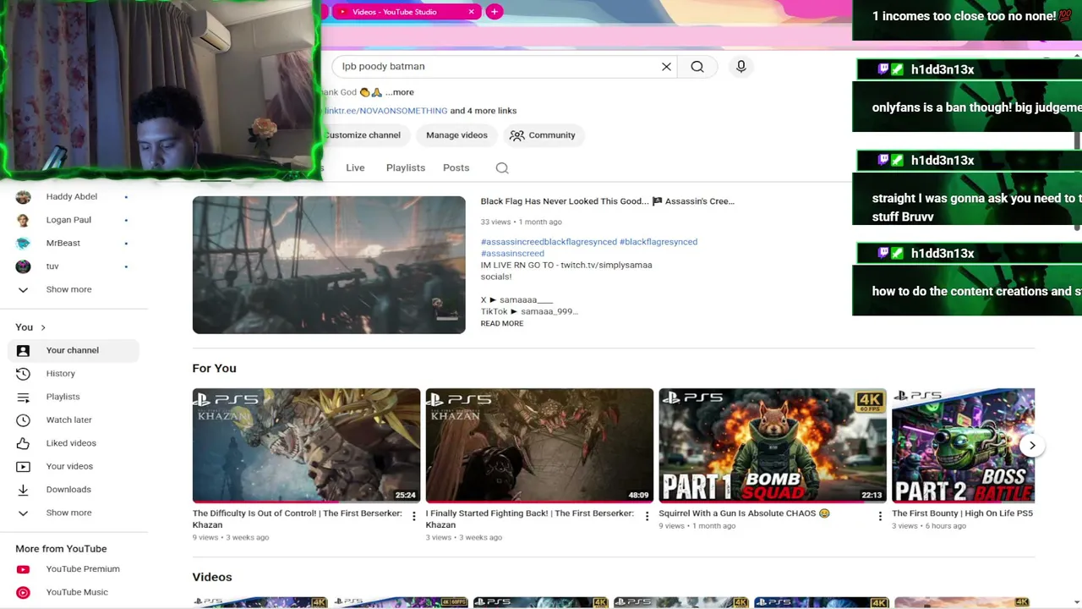Open The First Berserker 25:24 video thumbnail
This screenshot has height=609, width=1082.
306,445
